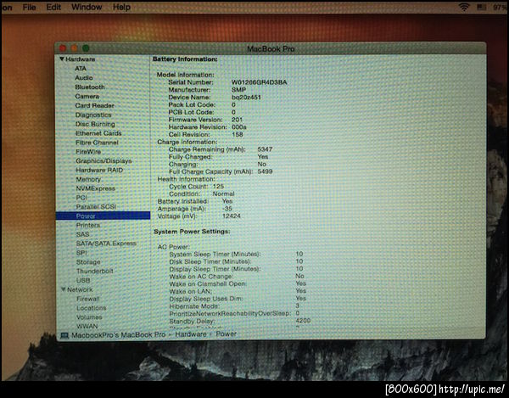Click the computer icon in the path bar
The image size is (509, 398).
pos(64,335)
